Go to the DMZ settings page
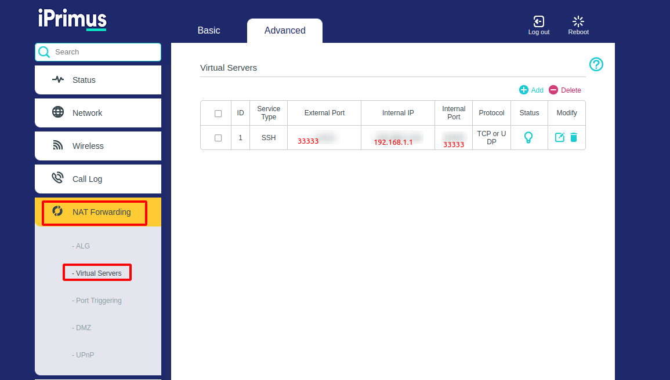 tap(82, 328)
